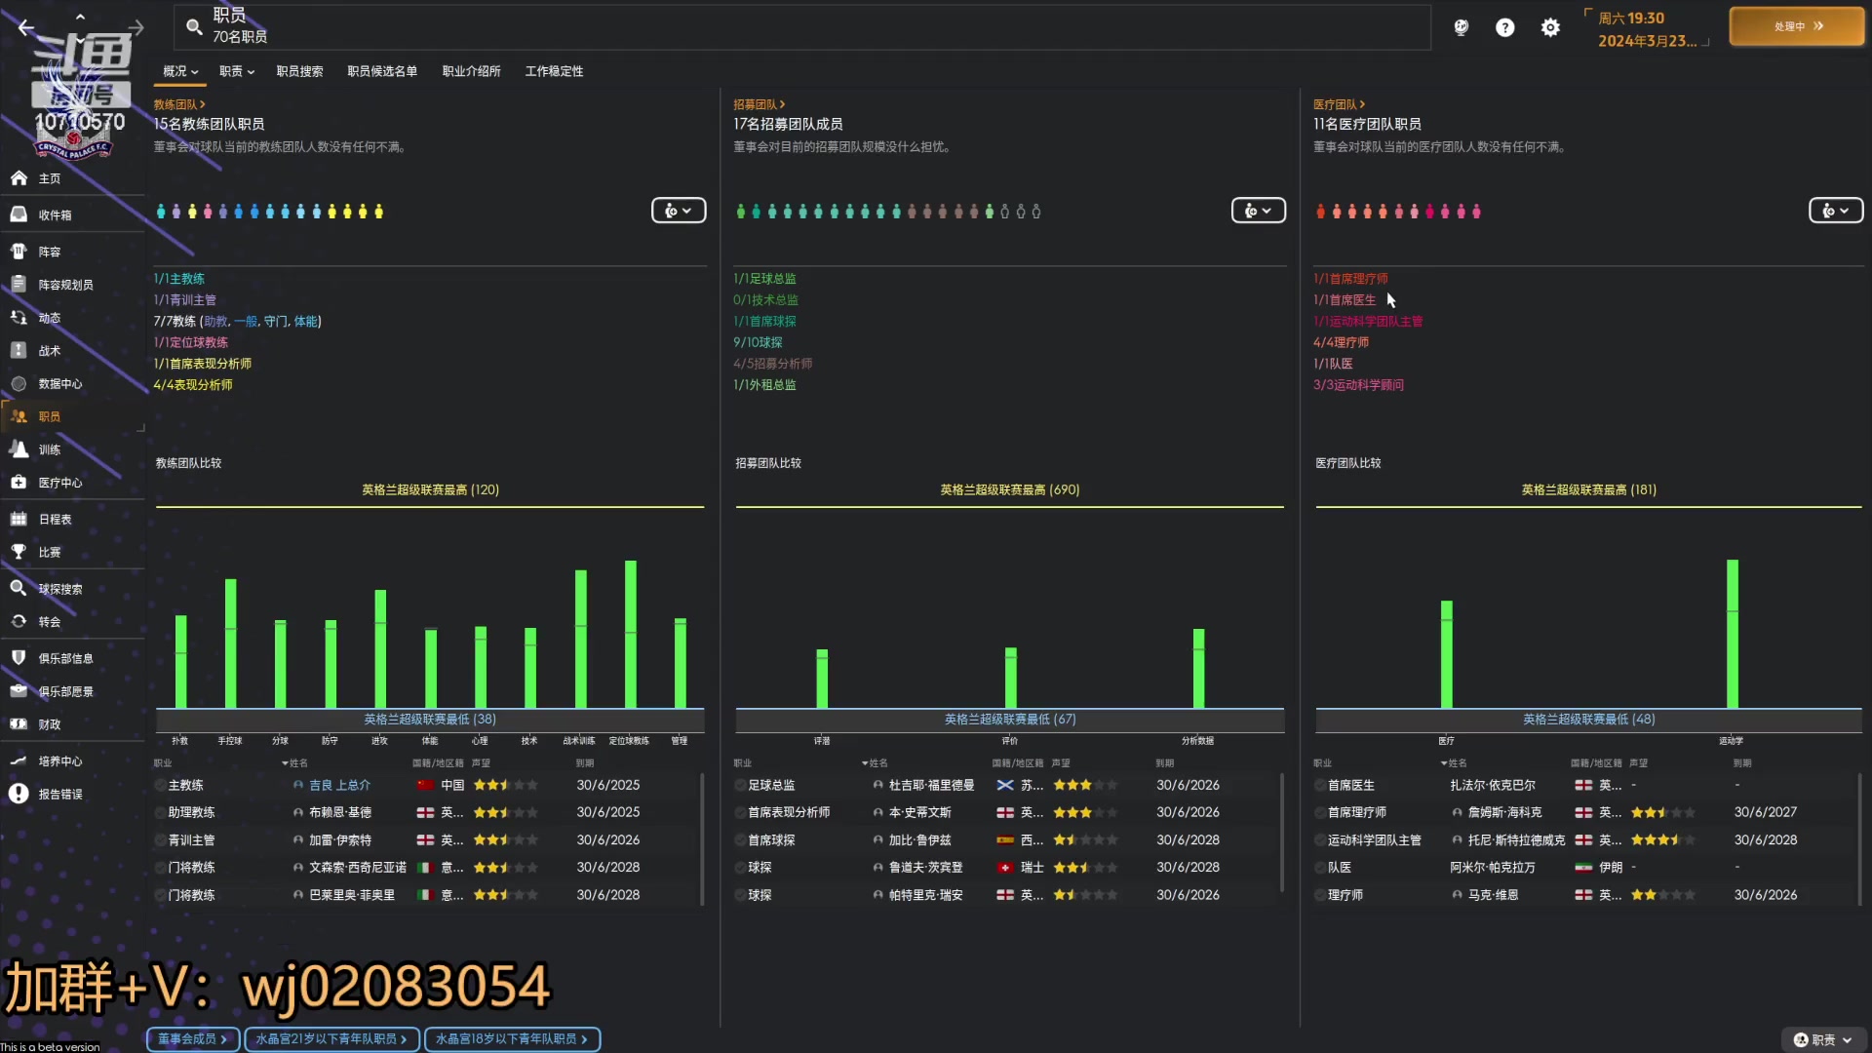Open 招募团队 section link
Image resolution: width=1872 pixels, height=1053 pixels.
tap(760, 104)
